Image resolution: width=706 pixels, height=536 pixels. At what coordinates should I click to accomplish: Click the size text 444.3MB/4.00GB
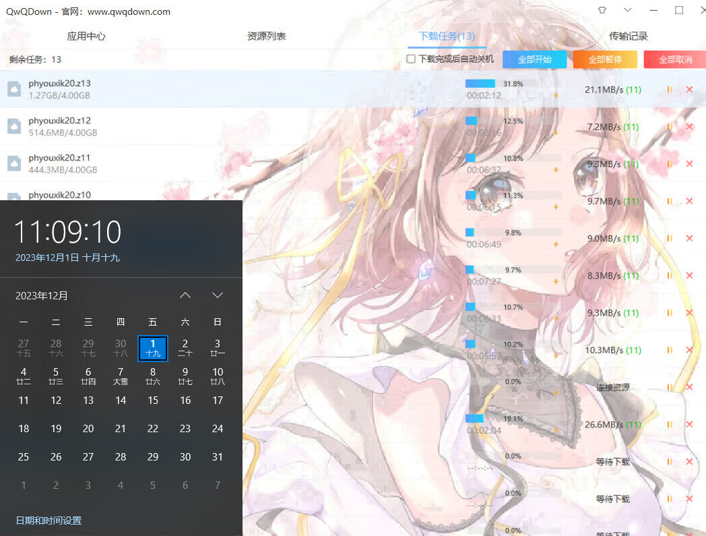(63, 170)
